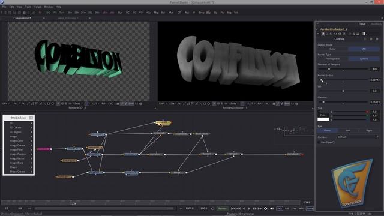Toggle Prx proxy mode
The width and height of the screenshot is (384, 216).
click(294, 208)
